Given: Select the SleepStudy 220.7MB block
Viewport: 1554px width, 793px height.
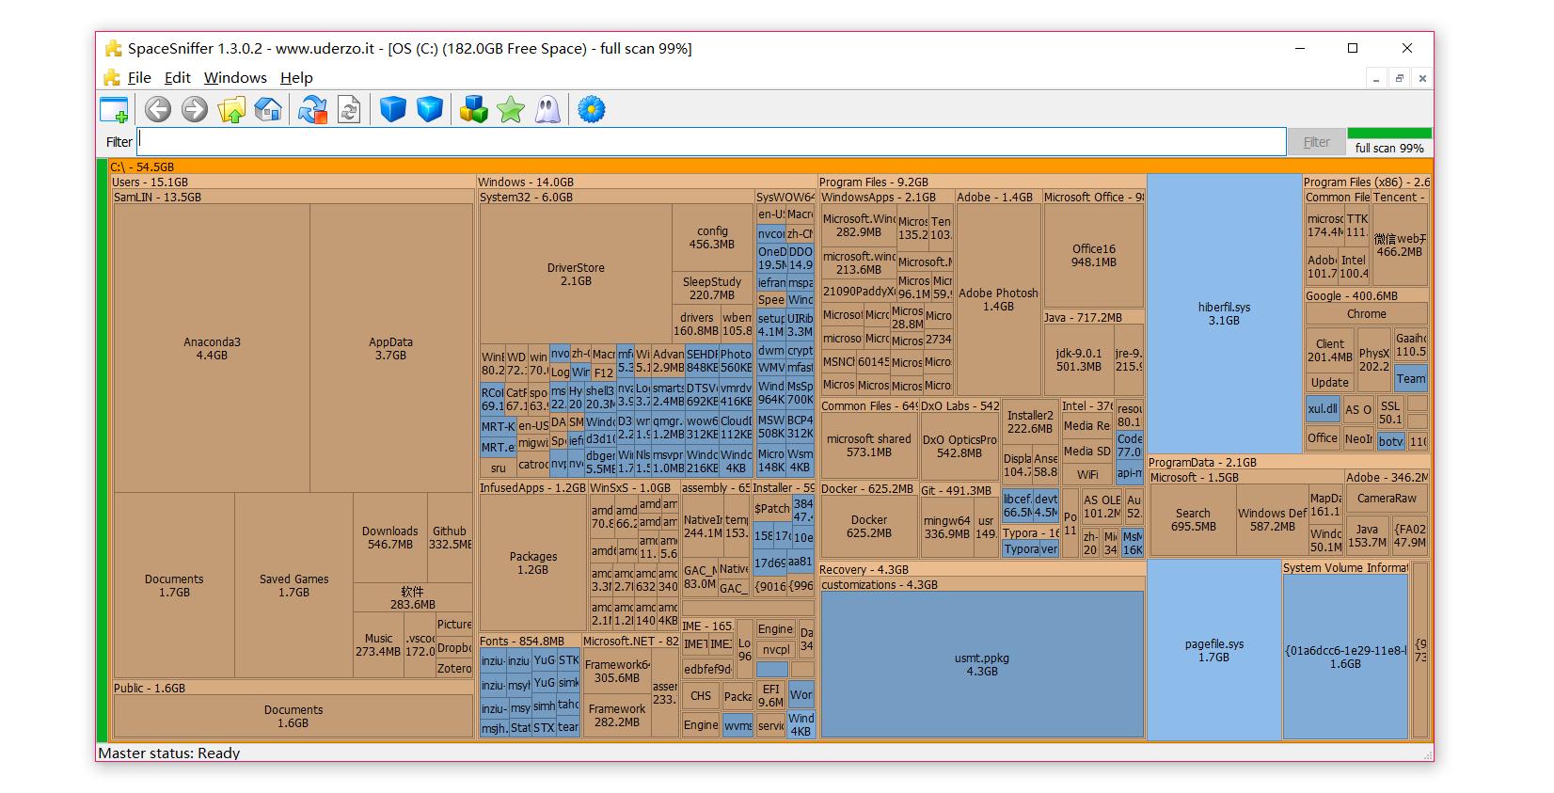Looking at the screenshot, I should [712, 288].
